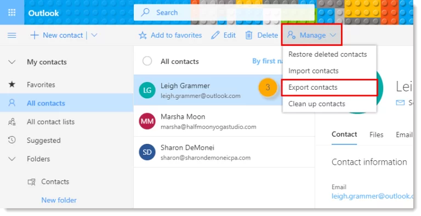421x216 pixels.
Task: Choose Export contacts
Action: pos(329,87)
